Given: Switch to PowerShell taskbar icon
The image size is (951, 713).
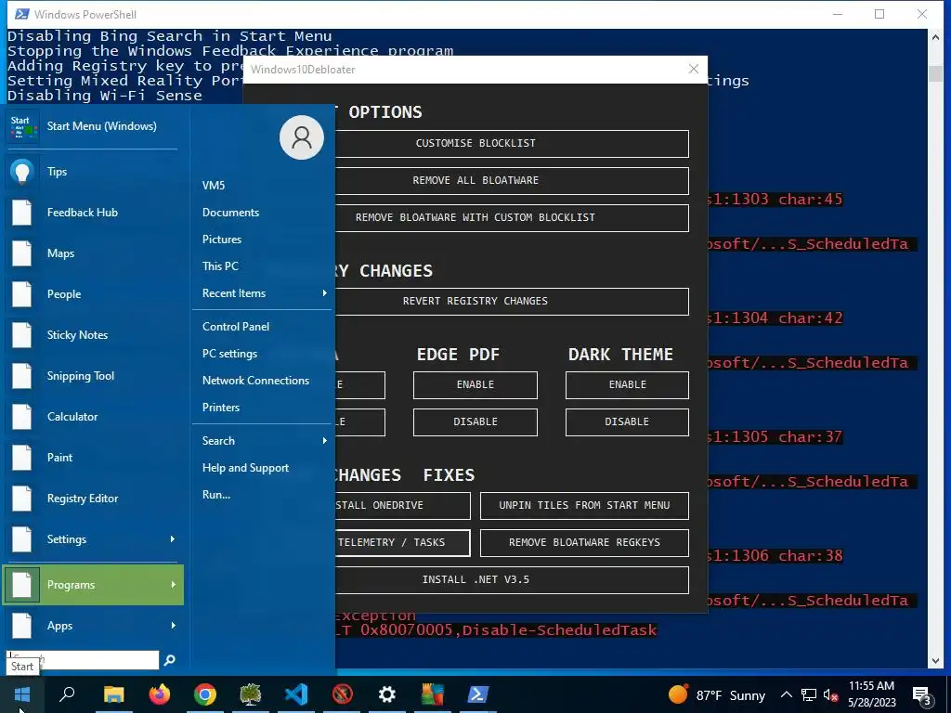Looking at the screenshot, I should (x=478, y=694).
